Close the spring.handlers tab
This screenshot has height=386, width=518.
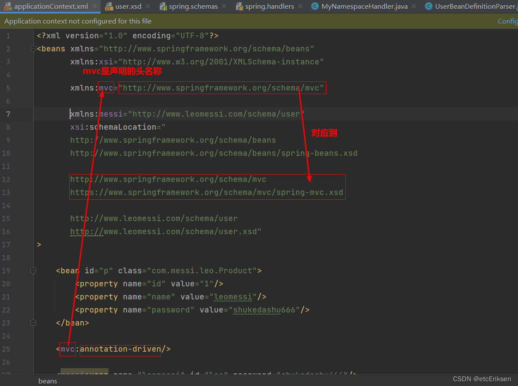(300, 7)
